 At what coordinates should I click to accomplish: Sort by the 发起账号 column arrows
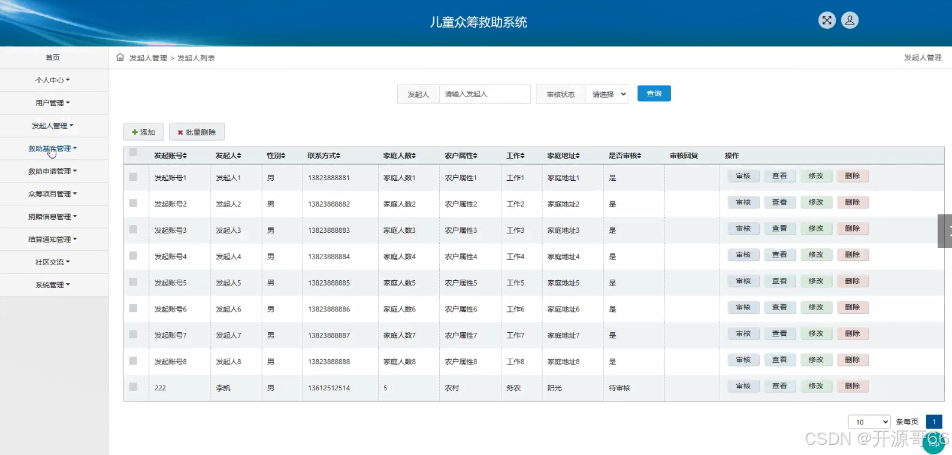click(x=185, y=156)
